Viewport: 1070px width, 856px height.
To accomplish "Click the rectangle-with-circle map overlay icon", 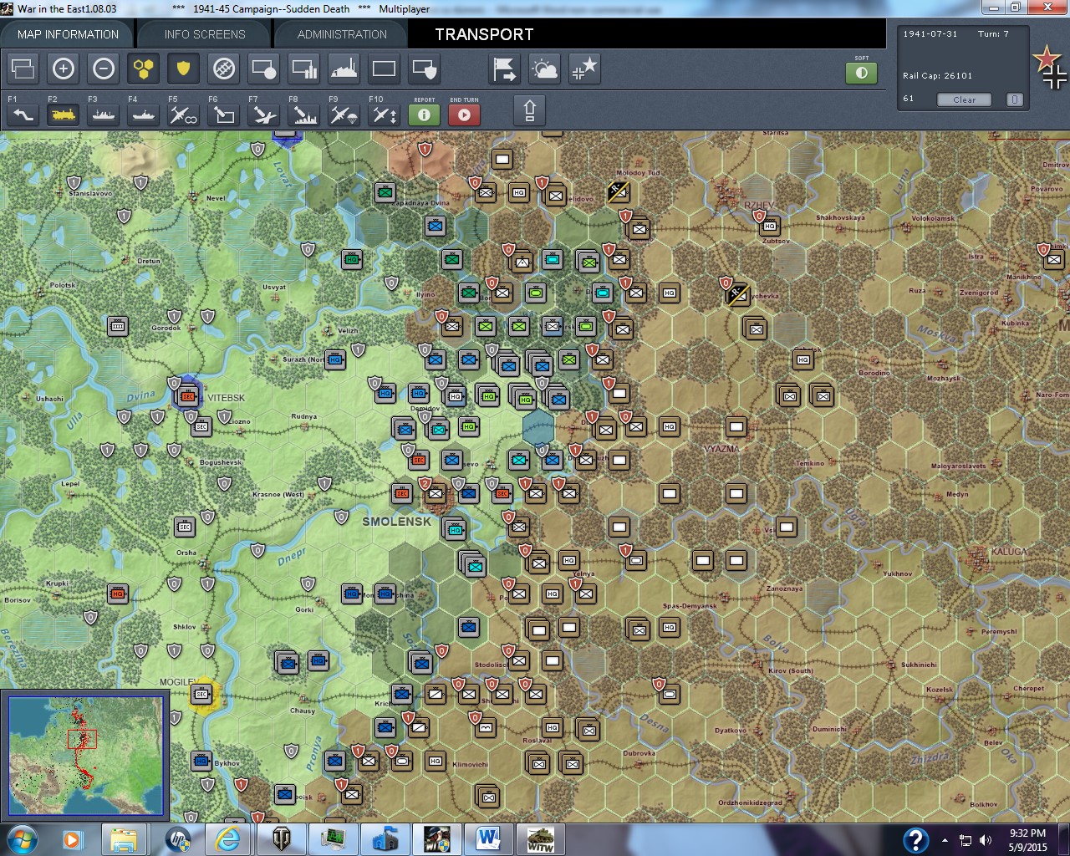I will coord(263,69).
